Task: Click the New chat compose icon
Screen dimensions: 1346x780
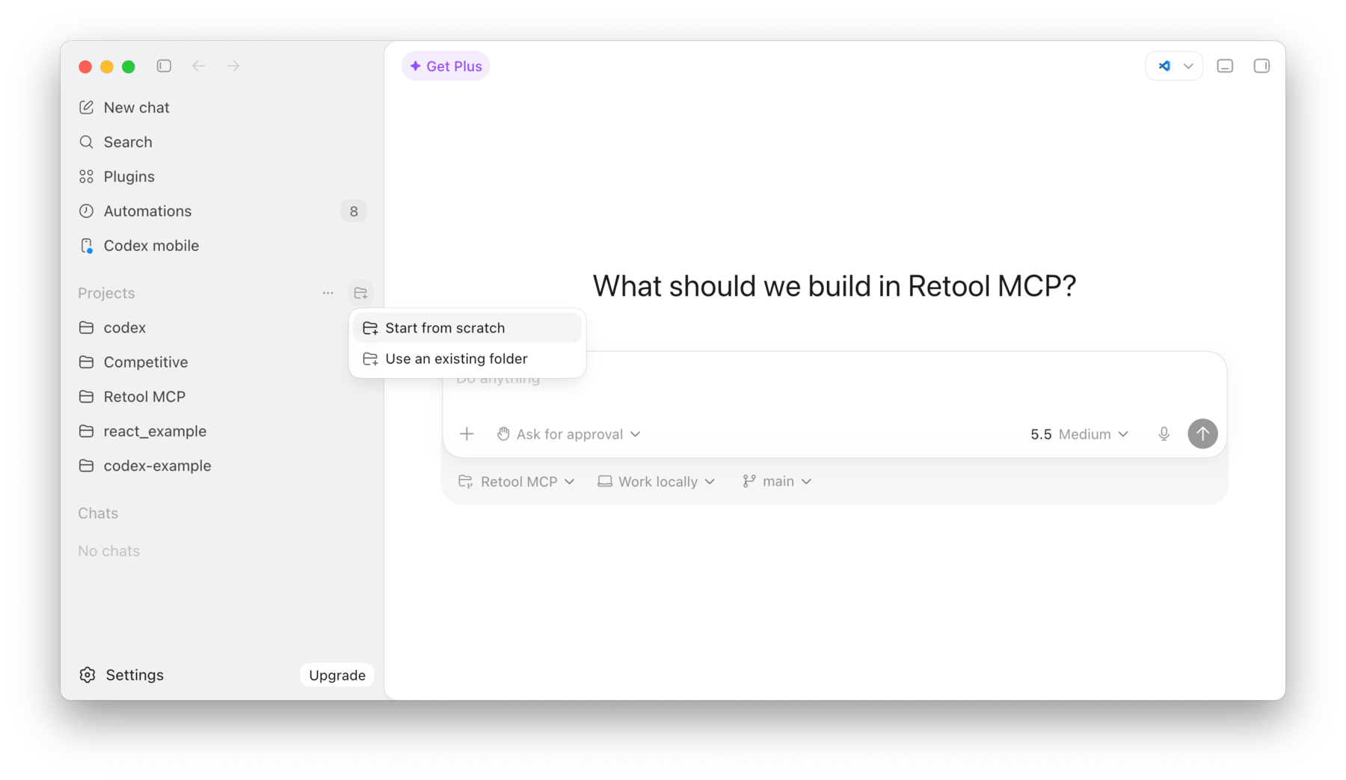Action: coord(87,108)
